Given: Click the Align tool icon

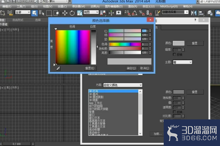Looking at the screenshot, I should (x=201, y=13).
